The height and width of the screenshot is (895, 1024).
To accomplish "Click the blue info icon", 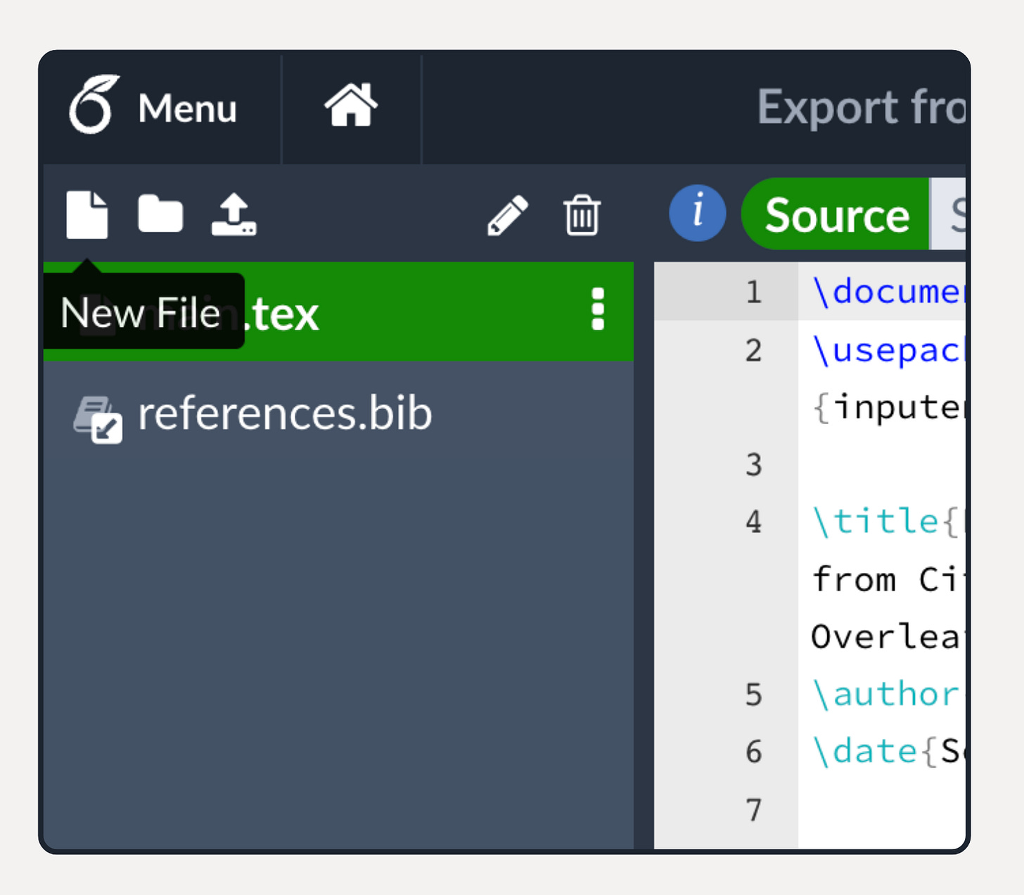I will coord(697,213).
